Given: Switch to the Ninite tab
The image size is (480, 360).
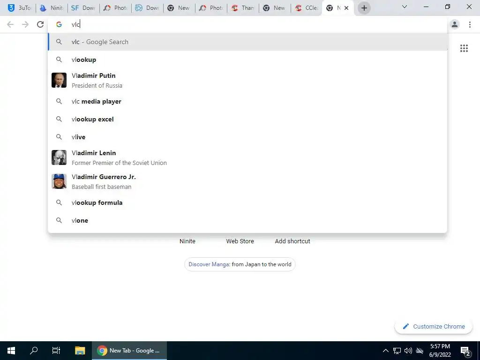Looking at the screenshot, I should click(x=52, y=8).
